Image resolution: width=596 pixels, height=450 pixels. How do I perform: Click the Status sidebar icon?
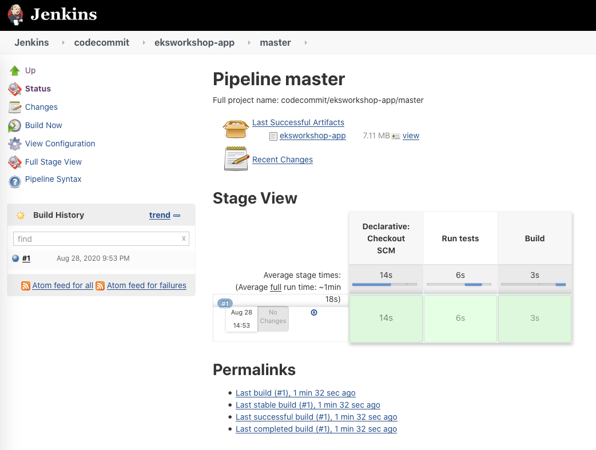(15, 89)
